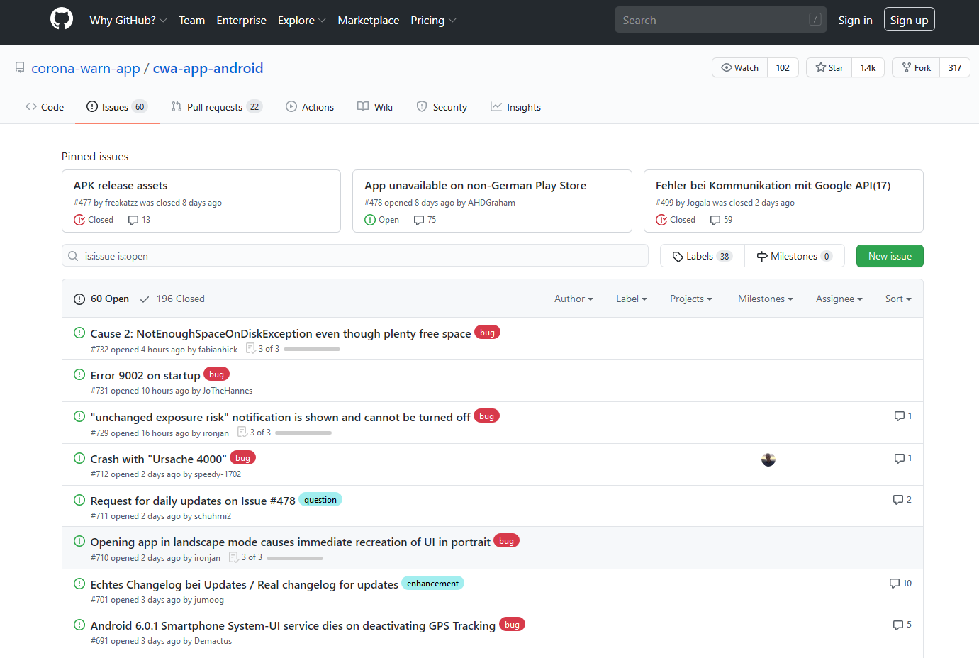The image size is (979, 658).
Task: Click the open-issue icon for issue #711
Action: 79,500
